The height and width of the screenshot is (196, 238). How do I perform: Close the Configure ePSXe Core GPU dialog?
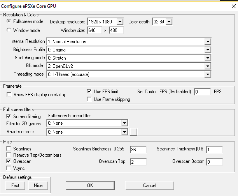tap(233, 6)
